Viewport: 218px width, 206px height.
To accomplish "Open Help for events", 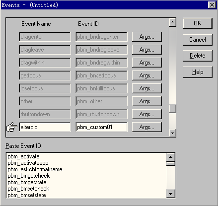I will point(198,72).
